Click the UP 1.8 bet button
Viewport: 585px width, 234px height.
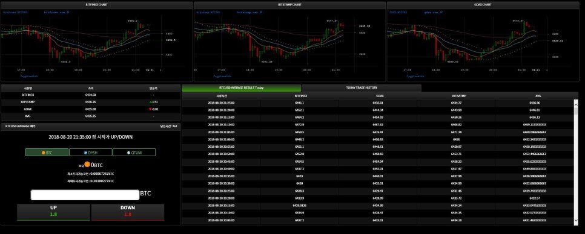tap(53, 212)
